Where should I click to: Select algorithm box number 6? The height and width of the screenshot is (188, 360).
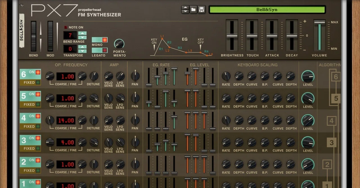pyautogui.click(x=336, y=77)
